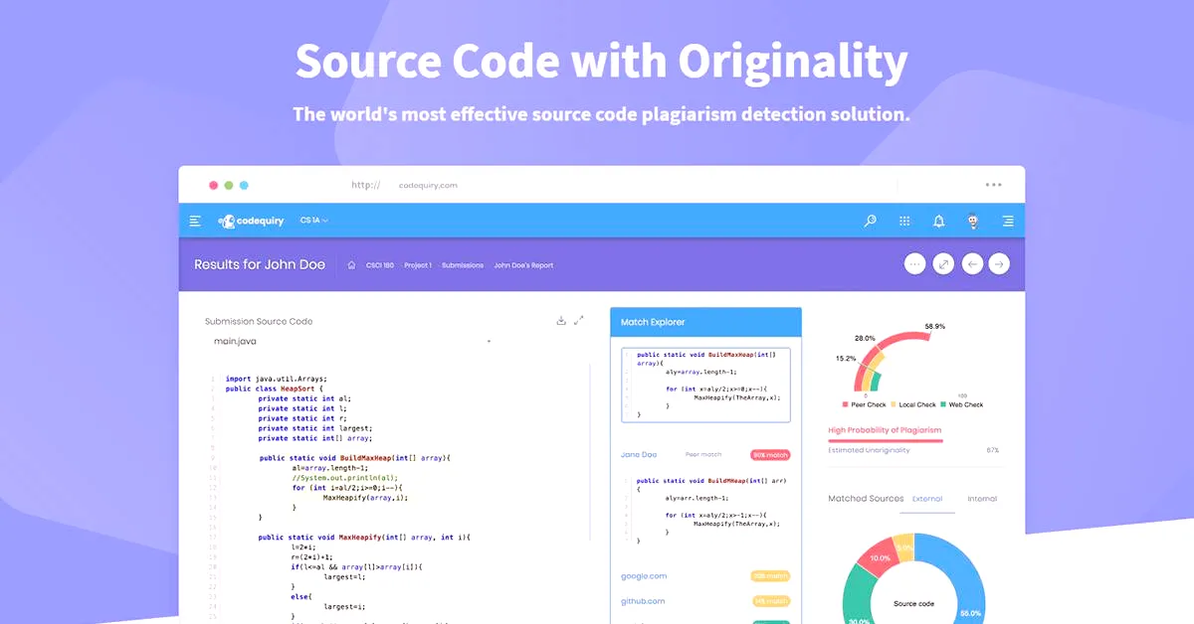Viewport: 1194px width, 624px height.
Task: Select the highlighted BuildMaxHeap snippet box
Action: 705,385
